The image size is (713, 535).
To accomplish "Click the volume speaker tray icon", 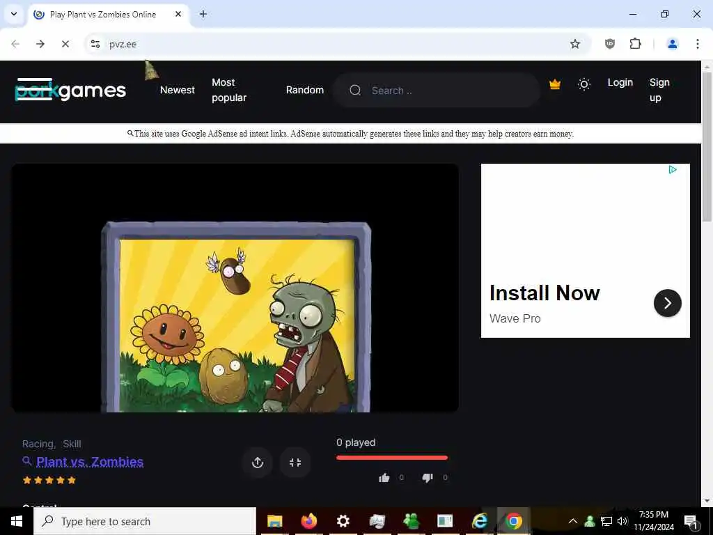I will click(622, 521).
